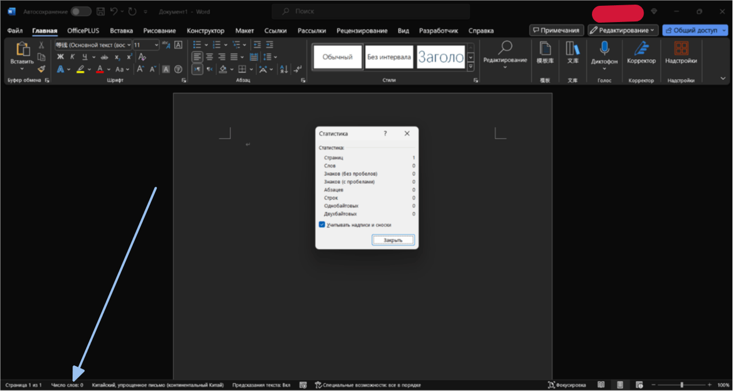
Task: Apply yellow text highlight color
Action: click(81, 69)
